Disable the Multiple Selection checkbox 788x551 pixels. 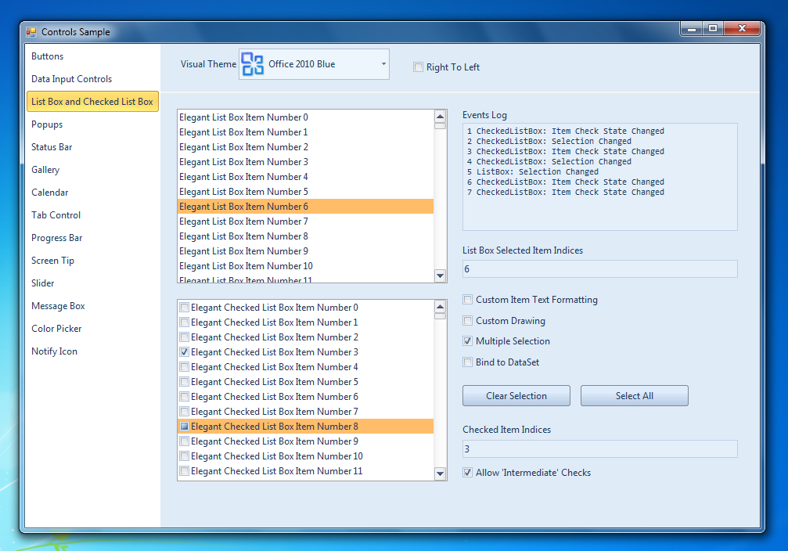click(468, 341)
